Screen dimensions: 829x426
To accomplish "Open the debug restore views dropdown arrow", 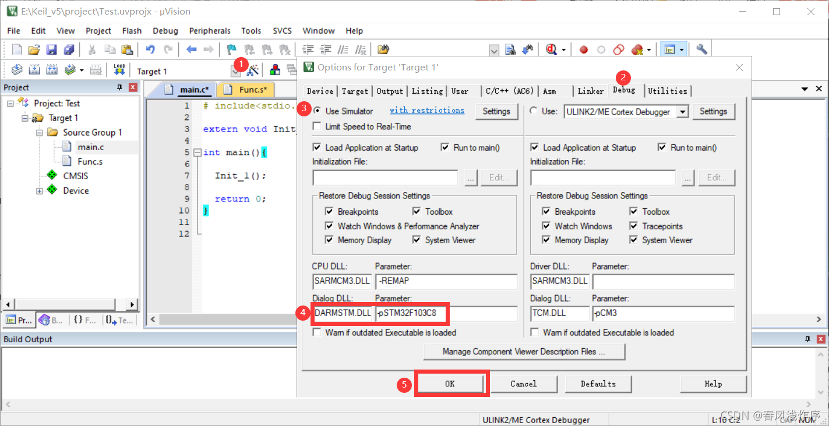I will tap(563, 50).
